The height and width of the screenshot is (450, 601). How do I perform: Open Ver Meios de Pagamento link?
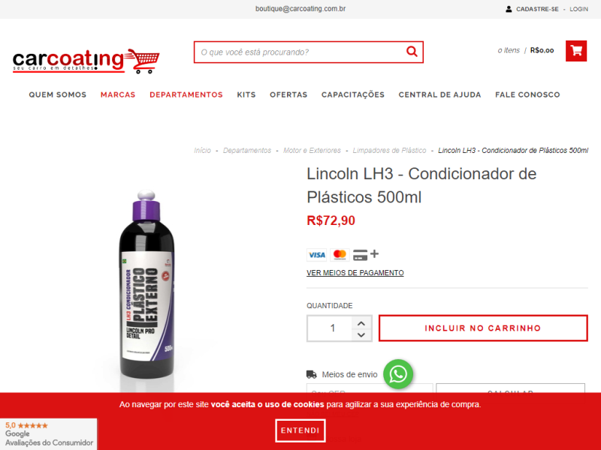click(355, 273)
